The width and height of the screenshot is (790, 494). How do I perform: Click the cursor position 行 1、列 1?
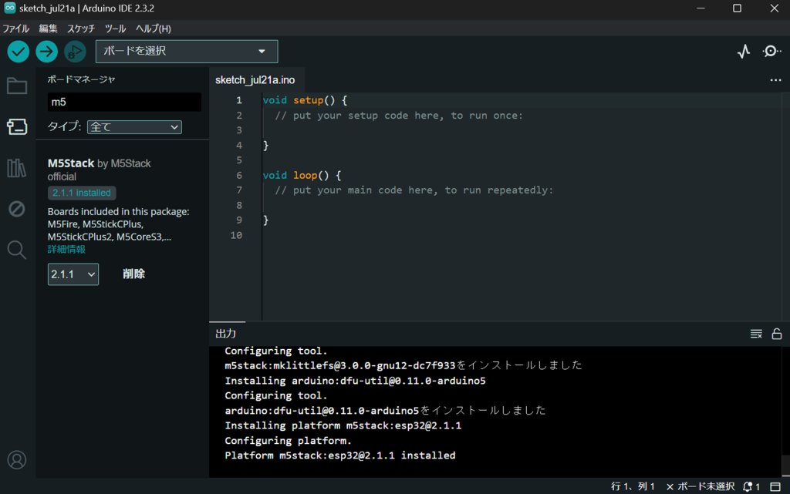click(x=633, y=486)
